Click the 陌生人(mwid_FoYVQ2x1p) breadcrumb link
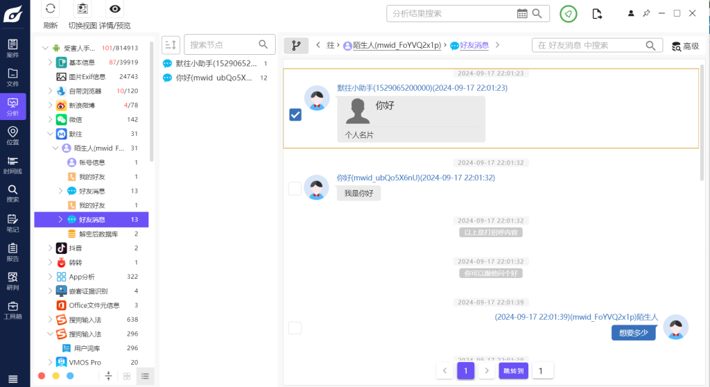Image resolution: width=710 pixels, height=387 pixels. click(397, 45)
